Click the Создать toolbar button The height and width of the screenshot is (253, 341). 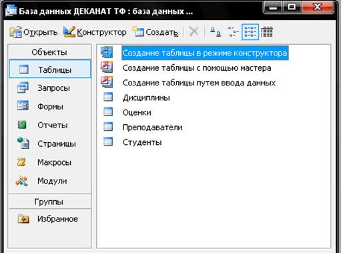coord(155,32)
